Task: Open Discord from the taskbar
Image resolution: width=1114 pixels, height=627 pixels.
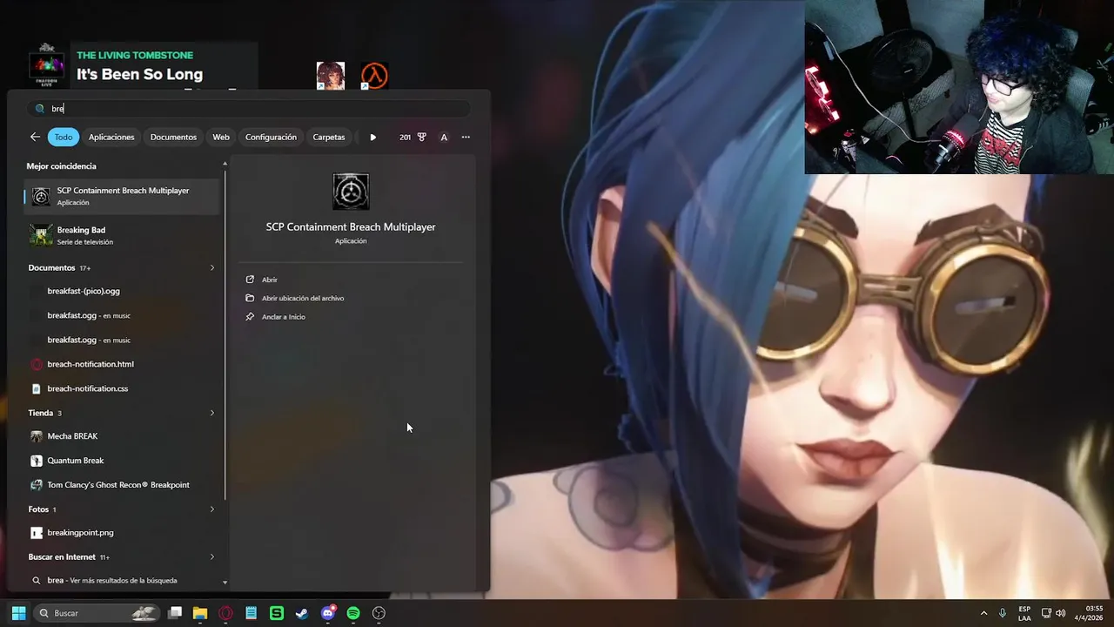Action: [x=328, y=613]
